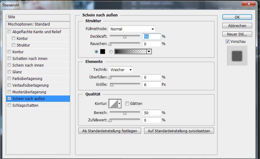The height and width of the screenshot is (159, 260).
Task: Enable the Glätten checkbox
Action: (127, 104)
